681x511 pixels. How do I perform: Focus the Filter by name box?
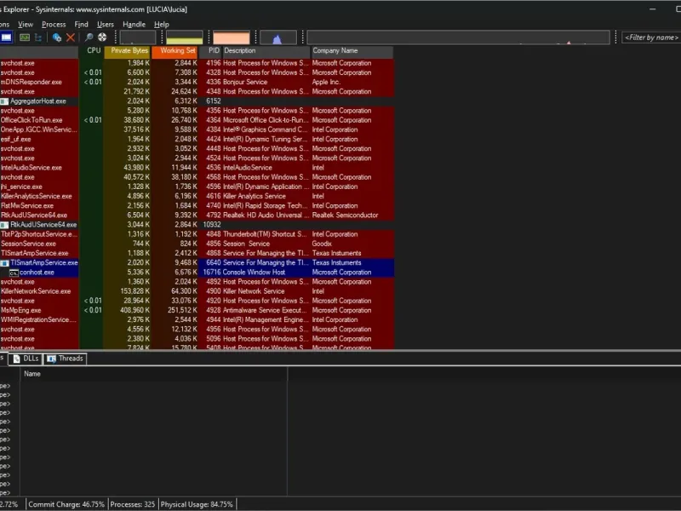[651, 37]
